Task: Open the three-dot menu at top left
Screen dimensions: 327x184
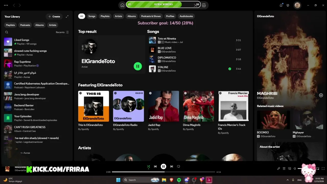Action: point(6,5)
